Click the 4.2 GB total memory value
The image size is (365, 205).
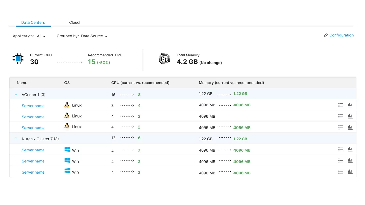(x=187, y=62)
